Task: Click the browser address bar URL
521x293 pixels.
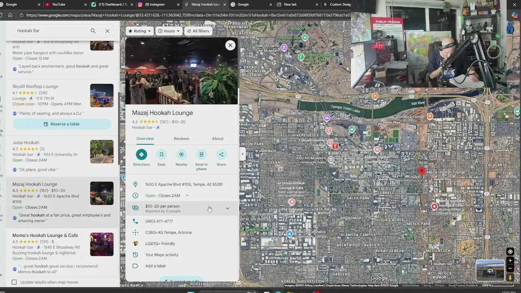Action: click(187, 15)
